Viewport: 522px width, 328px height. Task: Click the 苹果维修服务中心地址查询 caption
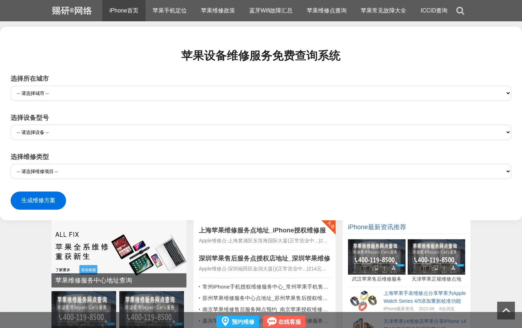coord(94,280)
